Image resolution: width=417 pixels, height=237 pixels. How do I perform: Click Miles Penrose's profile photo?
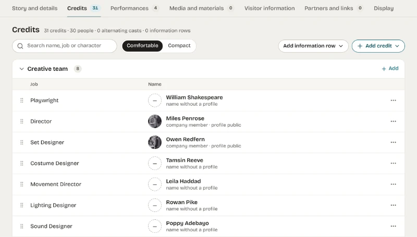tap(155, 121)
